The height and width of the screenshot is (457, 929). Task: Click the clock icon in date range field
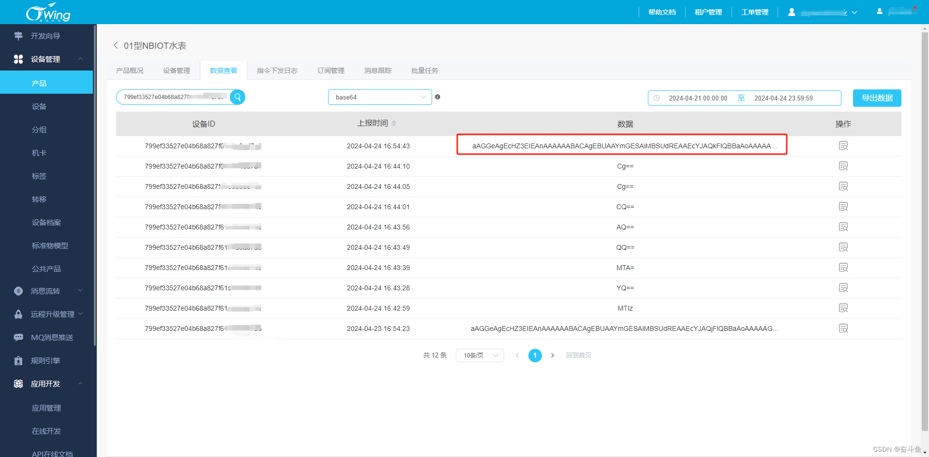pyautogui.click(x=657, y=98)
